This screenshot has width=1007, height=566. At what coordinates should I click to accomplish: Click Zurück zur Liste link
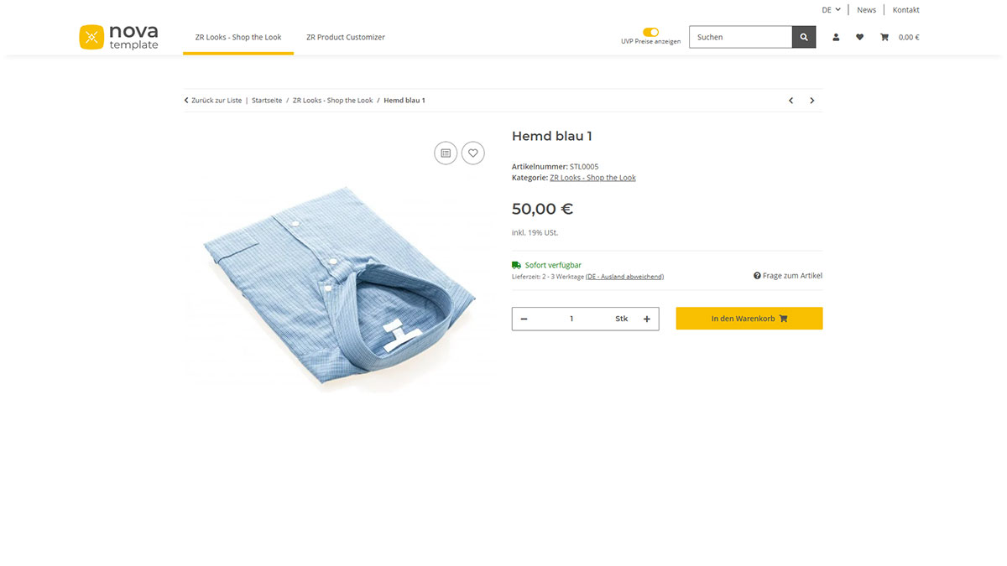click(x=213, y=101)
